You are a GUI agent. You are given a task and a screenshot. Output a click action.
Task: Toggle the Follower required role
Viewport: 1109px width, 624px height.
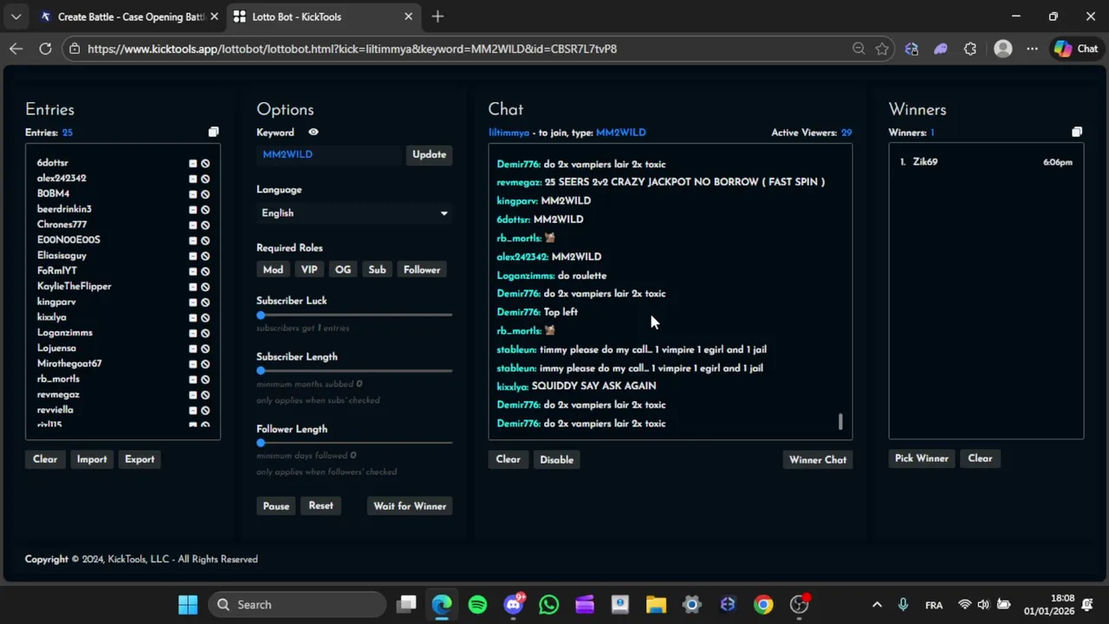(422, 270)
